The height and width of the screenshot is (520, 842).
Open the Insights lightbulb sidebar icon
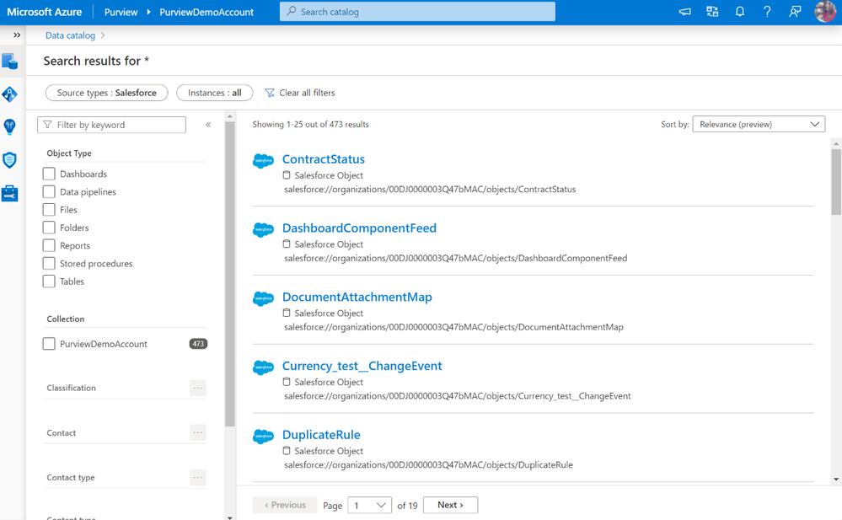(x=9, y=126)
